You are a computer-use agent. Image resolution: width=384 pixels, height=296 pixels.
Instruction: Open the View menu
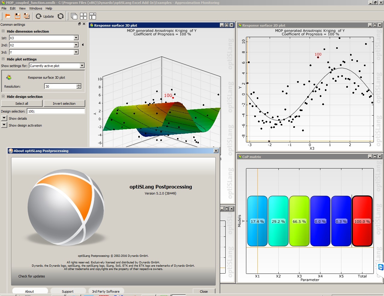tap(22, 8)
